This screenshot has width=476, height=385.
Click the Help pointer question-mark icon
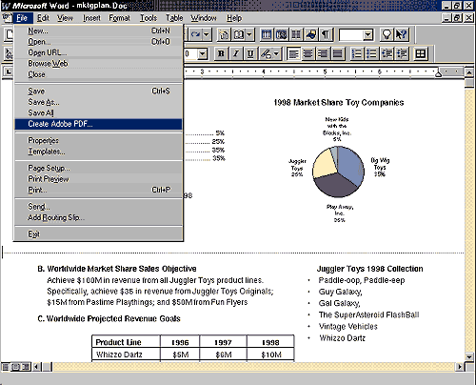pos(401,34)
